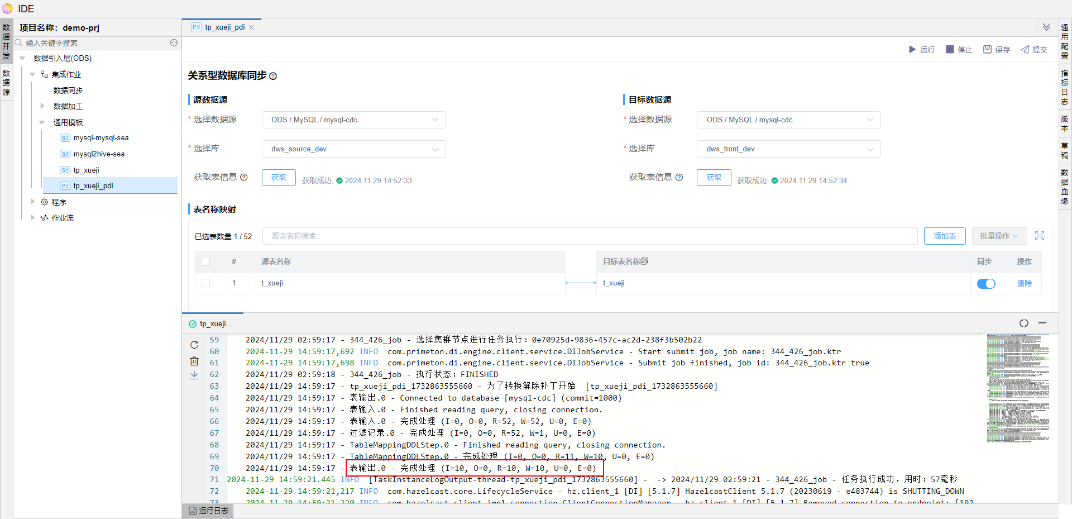1072x519 pixels.
Task: Click the Add Table (添加表) button
Action: [x=945, y=236]
